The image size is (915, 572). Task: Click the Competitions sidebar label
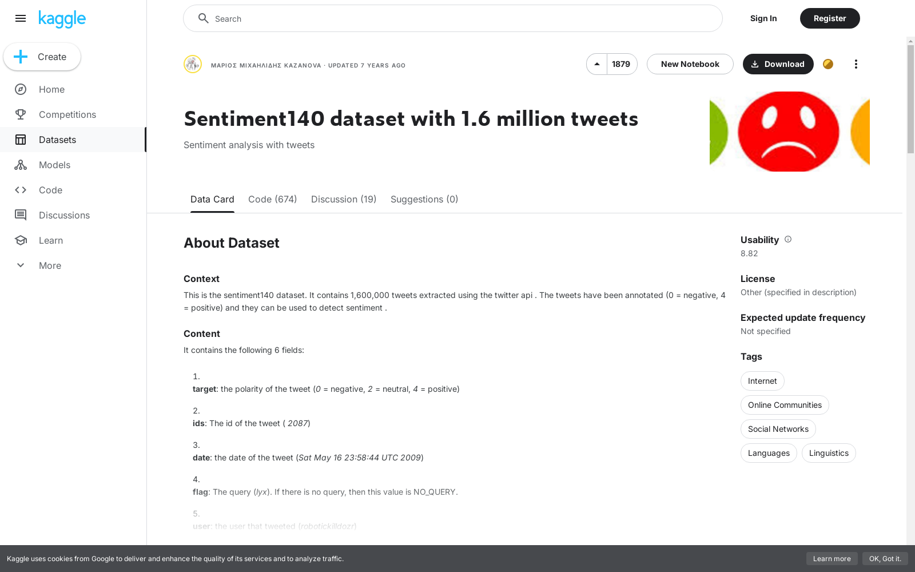pos(67,114)
